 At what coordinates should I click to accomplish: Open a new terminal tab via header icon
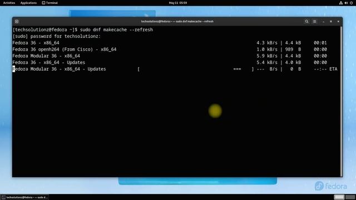[17, 21]
